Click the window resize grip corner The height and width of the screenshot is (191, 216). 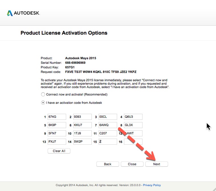pyautogui.click(x=214, y=189)
